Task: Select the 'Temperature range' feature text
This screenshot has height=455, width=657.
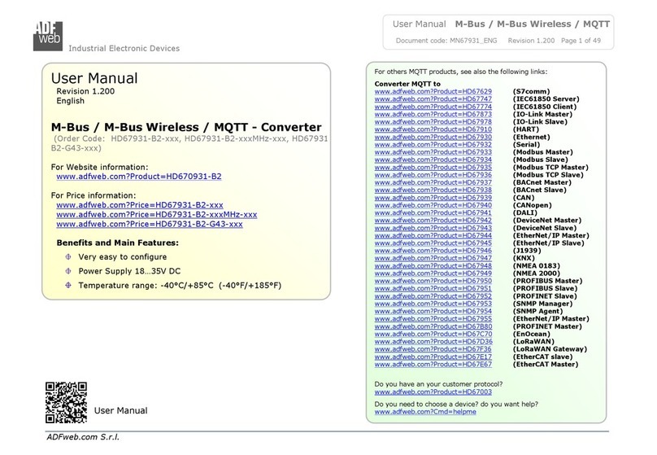Action: [x=180, y=286]
